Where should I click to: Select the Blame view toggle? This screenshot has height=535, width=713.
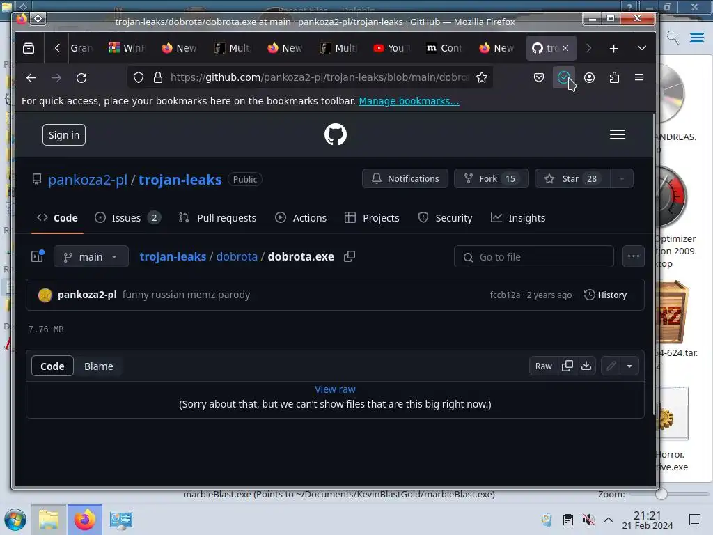coord(99,366)
